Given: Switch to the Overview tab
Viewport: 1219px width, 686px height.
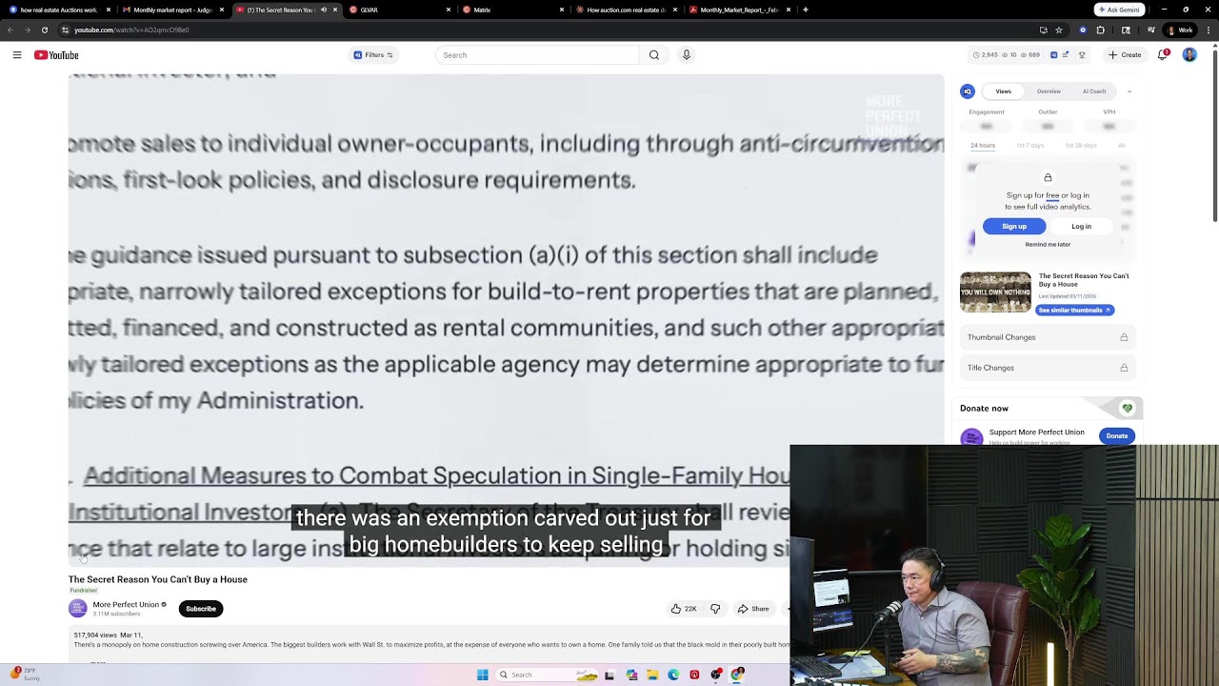Looking at the screenshot, I should click(1049, 91).
